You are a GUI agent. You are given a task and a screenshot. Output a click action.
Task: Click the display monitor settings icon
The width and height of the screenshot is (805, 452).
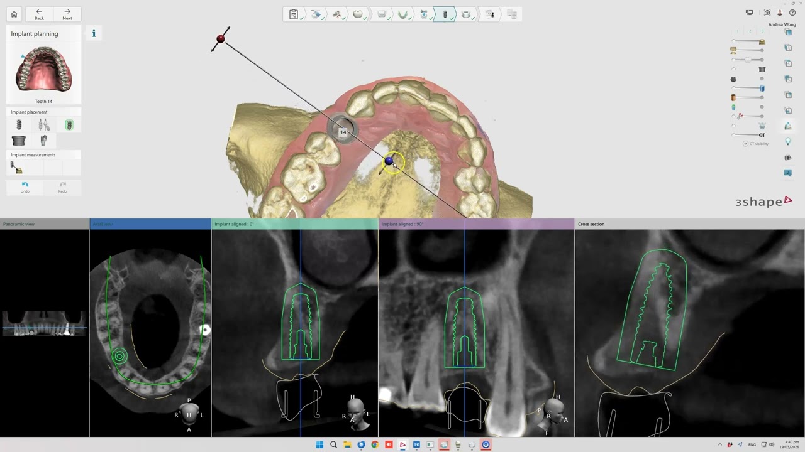tap(749, 13)
